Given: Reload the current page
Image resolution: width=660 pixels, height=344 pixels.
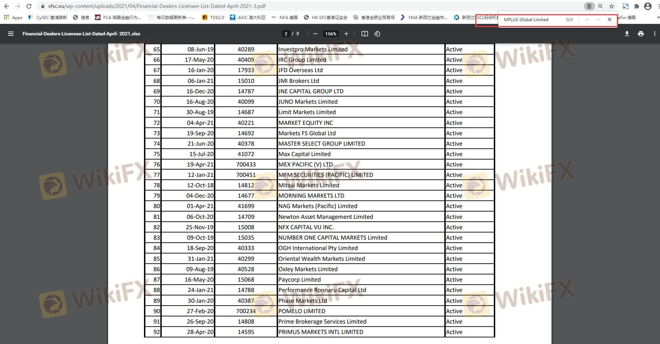Looking at the screenshot, I should click(x=29, y=6).
